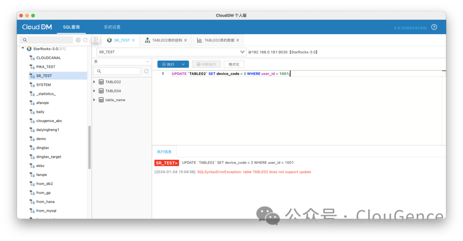
Task: Toggle the sidebar collapse icon beside the tabs
Action: 96,40
